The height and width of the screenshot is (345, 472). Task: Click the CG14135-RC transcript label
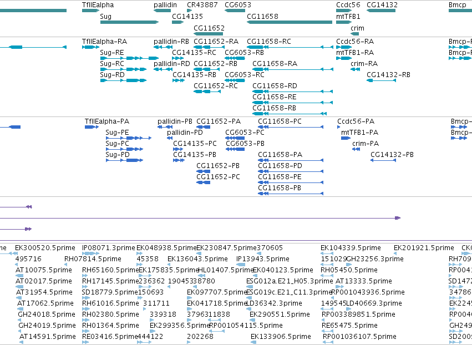pos(194,52)
